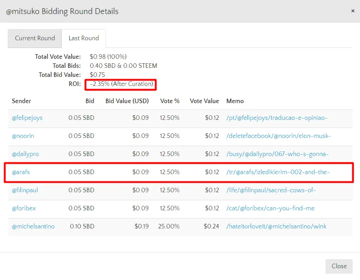Image resolution: width=360 pixels, height=280 pixels.
Task: Switch to the Current Round tab
Action: click(x=35, y=38)
